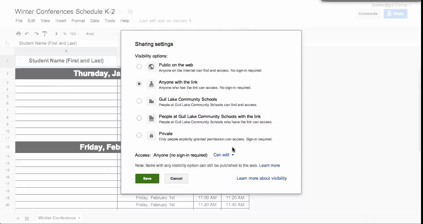423x224 pixels.
Task: Click the Cancel button
Action: [x=176, y=178]
